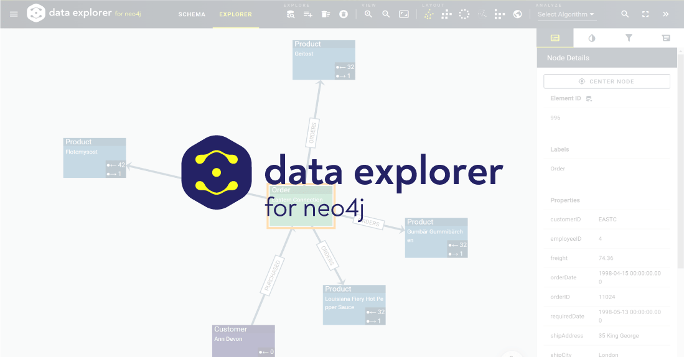Click the round trash clear-graph icon
Viewport: 684px width, 357px height.
click(344, 14)
